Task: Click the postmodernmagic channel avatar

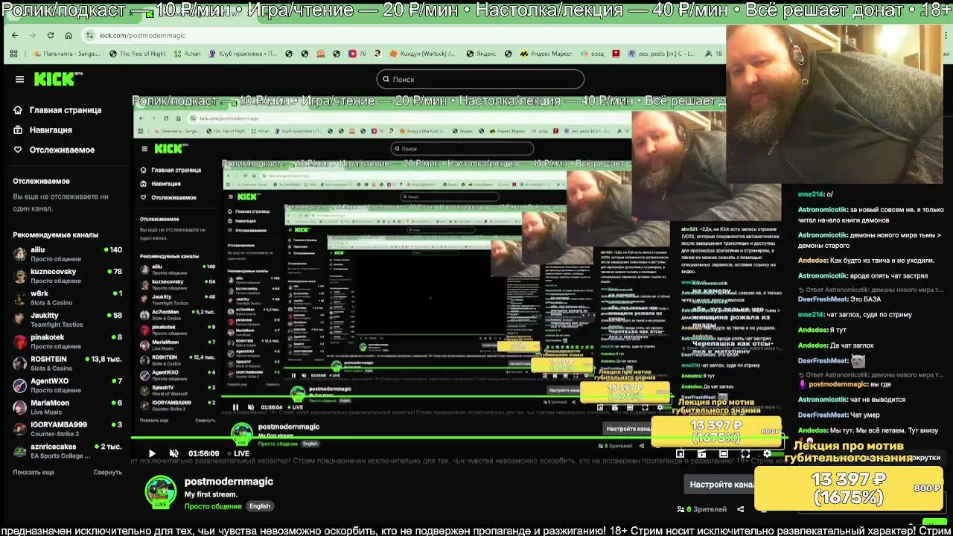Action: pyautogui.click(x=160, y=491)
